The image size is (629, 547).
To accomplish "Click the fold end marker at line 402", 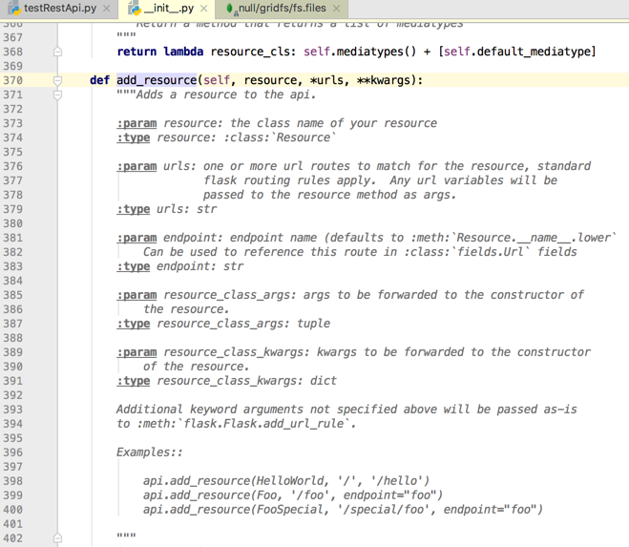I will [x=58, y=537].
